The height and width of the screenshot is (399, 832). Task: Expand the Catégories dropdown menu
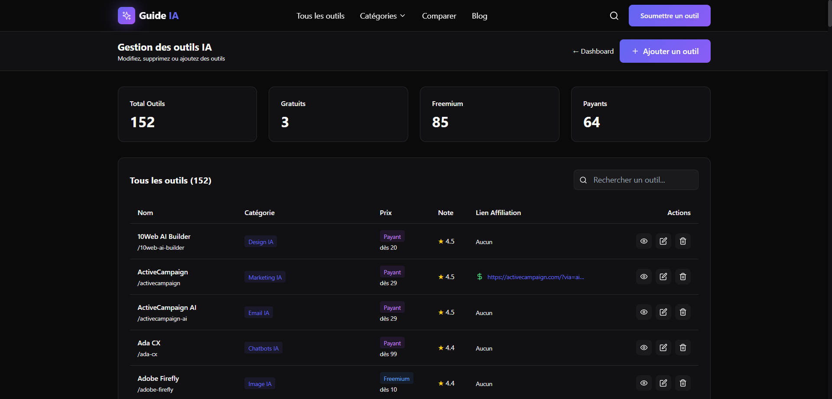(382, 16)
